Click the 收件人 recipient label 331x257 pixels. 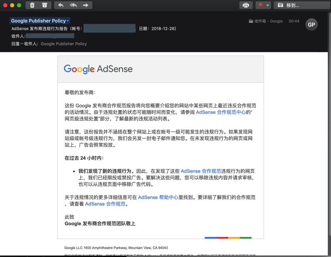point(18,36)
